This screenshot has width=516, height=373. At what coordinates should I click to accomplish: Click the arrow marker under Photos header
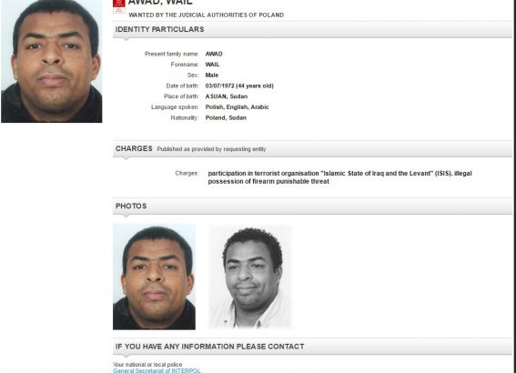coord(126,216)
